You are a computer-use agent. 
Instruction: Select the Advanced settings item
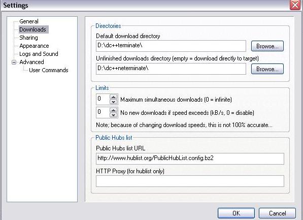(x=31, y=62)
